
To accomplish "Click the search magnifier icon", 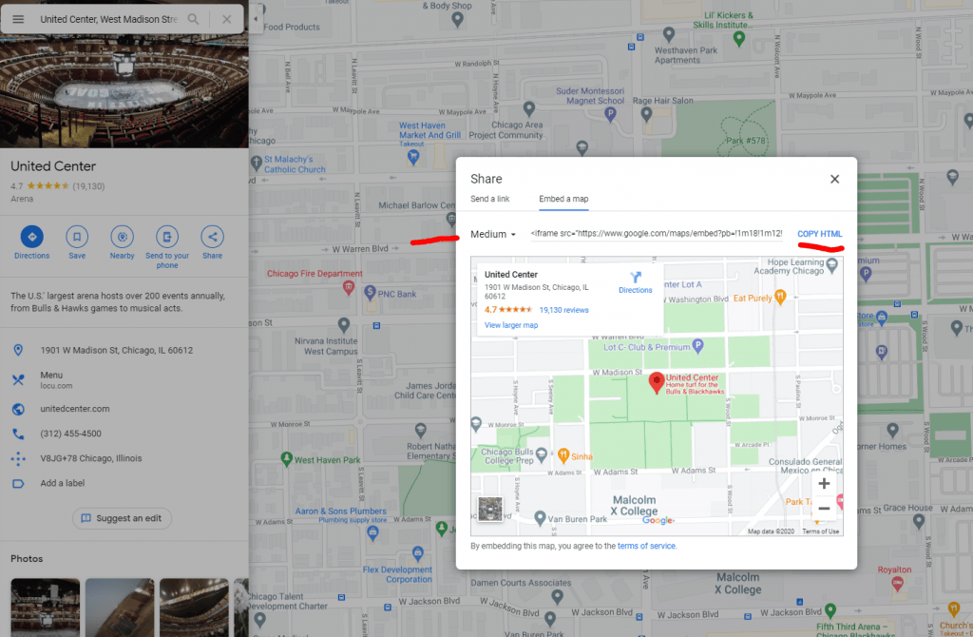I will (194, 19).
